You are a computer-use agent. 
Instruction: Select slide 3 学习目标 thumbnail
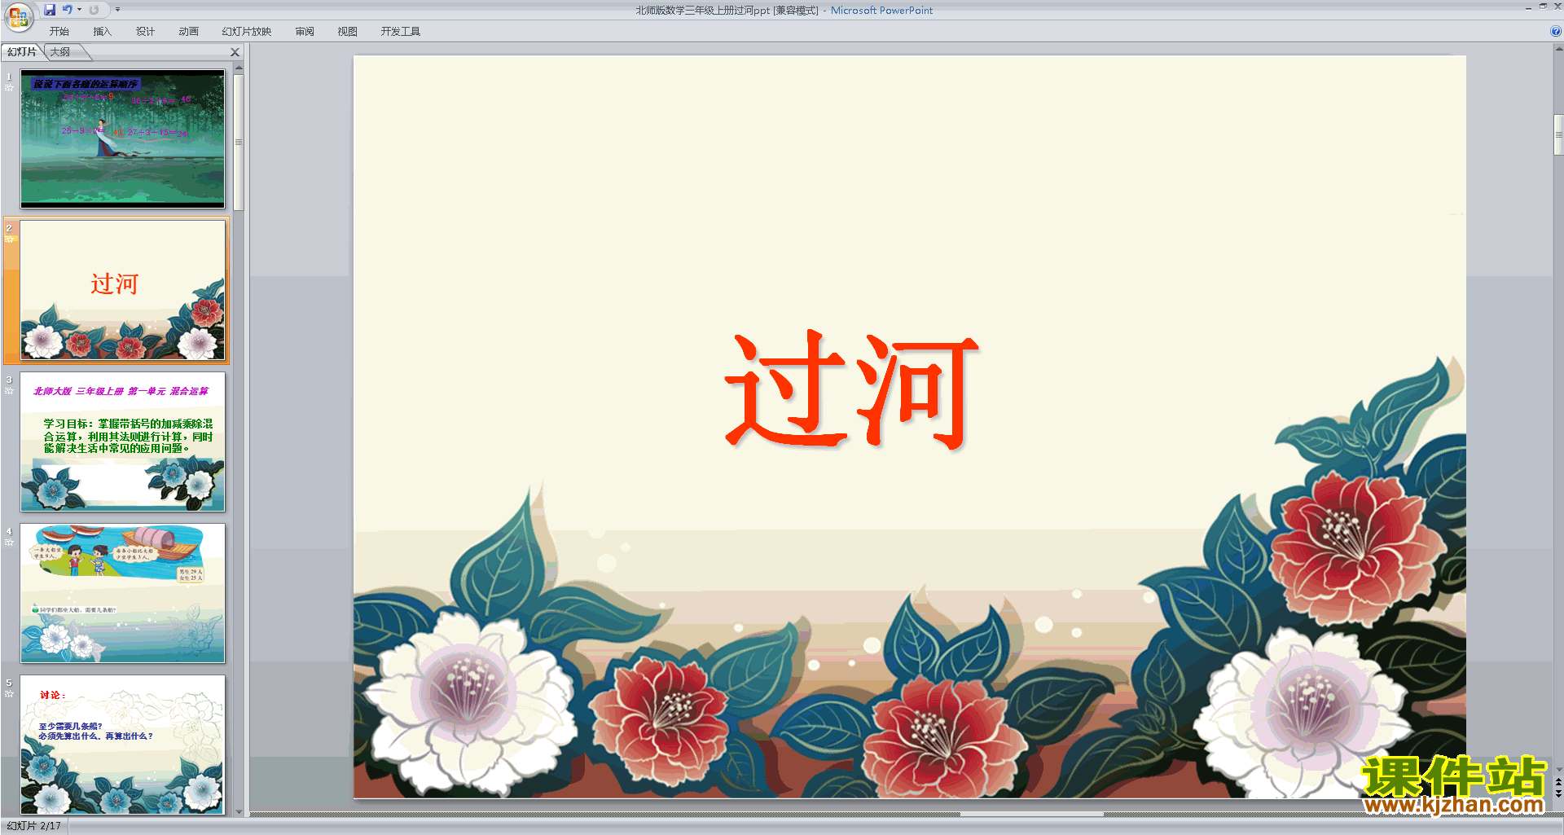(x=122, y=442)
